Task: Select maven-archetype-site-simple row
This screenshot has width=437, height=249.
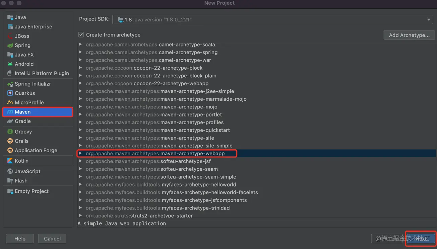Action: click(x=257, y=146)
